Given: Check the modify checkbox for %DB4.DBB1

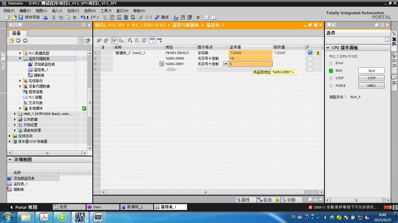Looking at the screenshot, I should (310, 64).
